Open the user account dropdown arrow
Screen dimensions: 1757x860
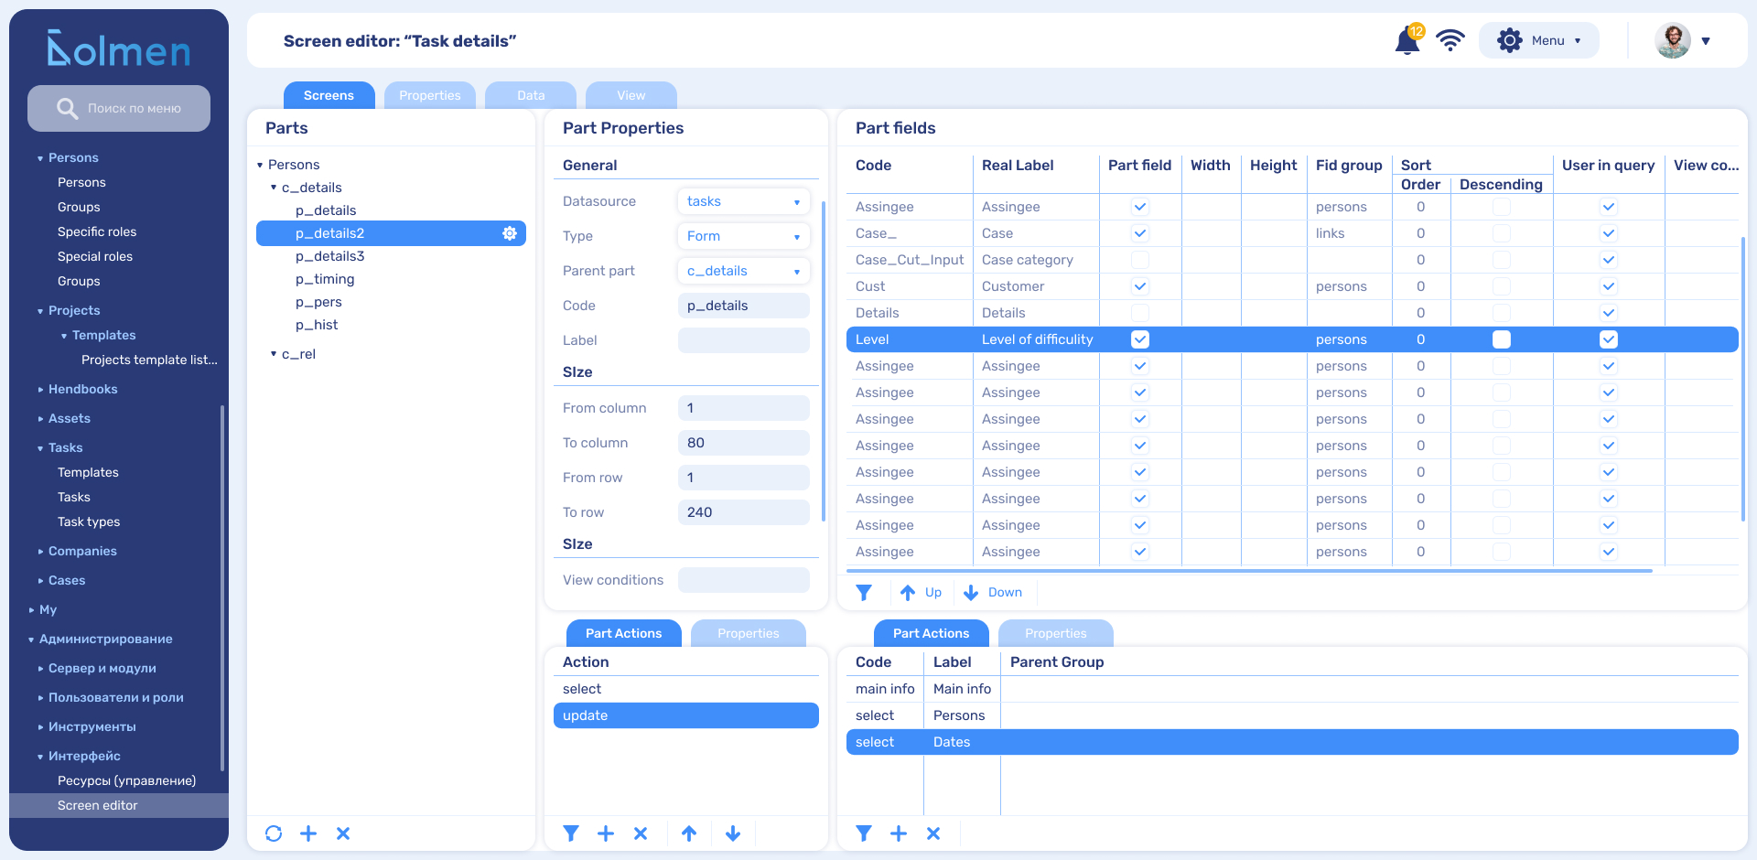(x=1706, y=41)
